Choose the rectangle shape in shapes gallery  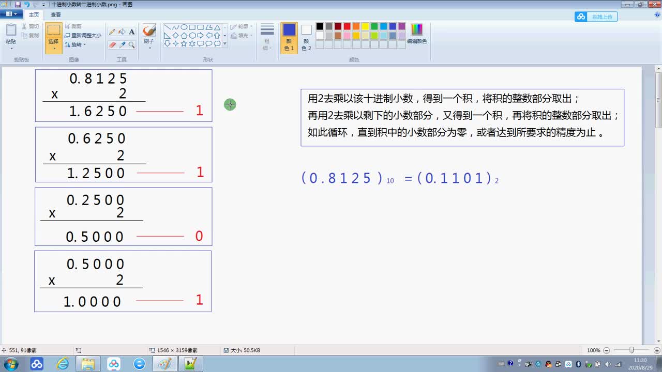(192, 27)
